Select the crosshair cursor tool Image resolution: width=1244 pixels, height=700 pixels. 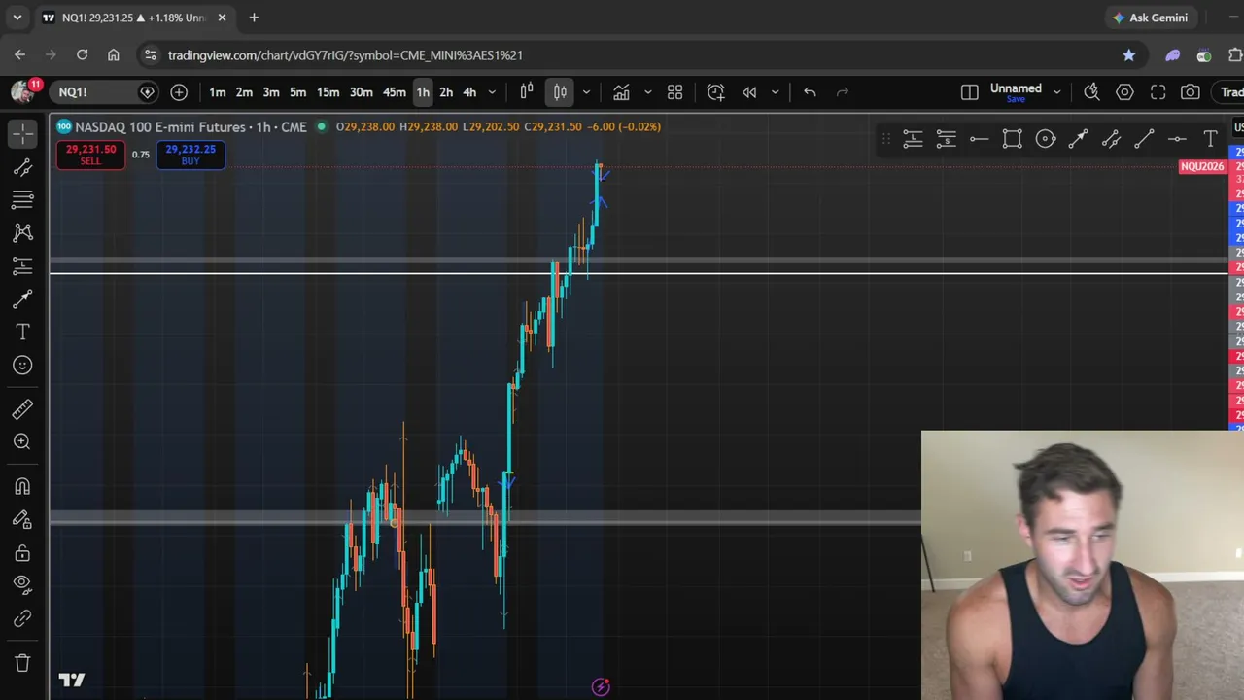coord(22,133)
